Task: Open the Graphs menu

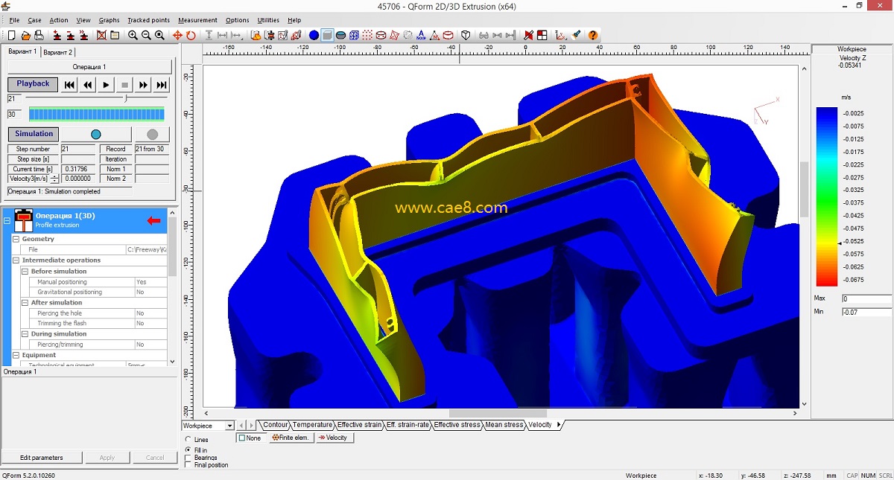Action: (109, 20)
